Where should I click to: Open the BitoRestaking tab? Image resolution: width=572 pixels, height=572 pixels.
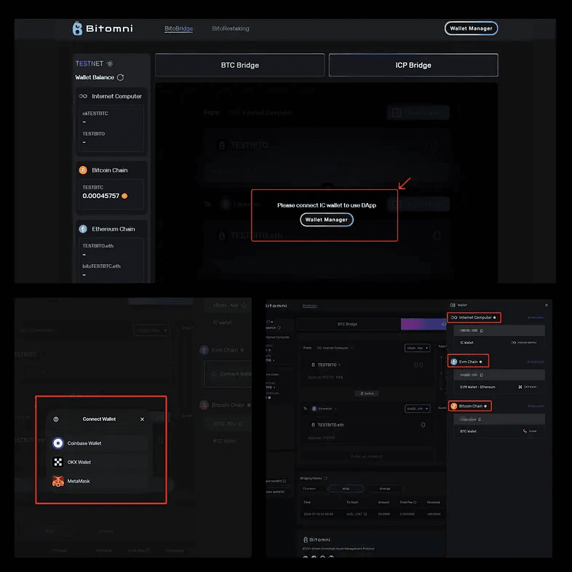coord(231,28)
